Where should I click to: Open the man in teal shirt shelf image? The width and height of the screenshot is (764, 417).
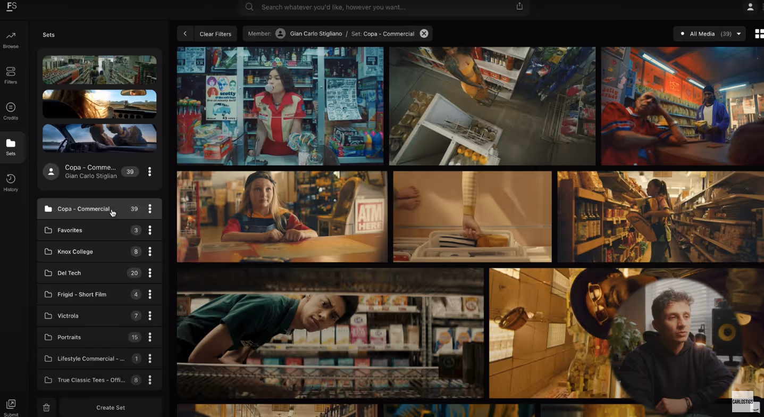[x=330, y=333]
